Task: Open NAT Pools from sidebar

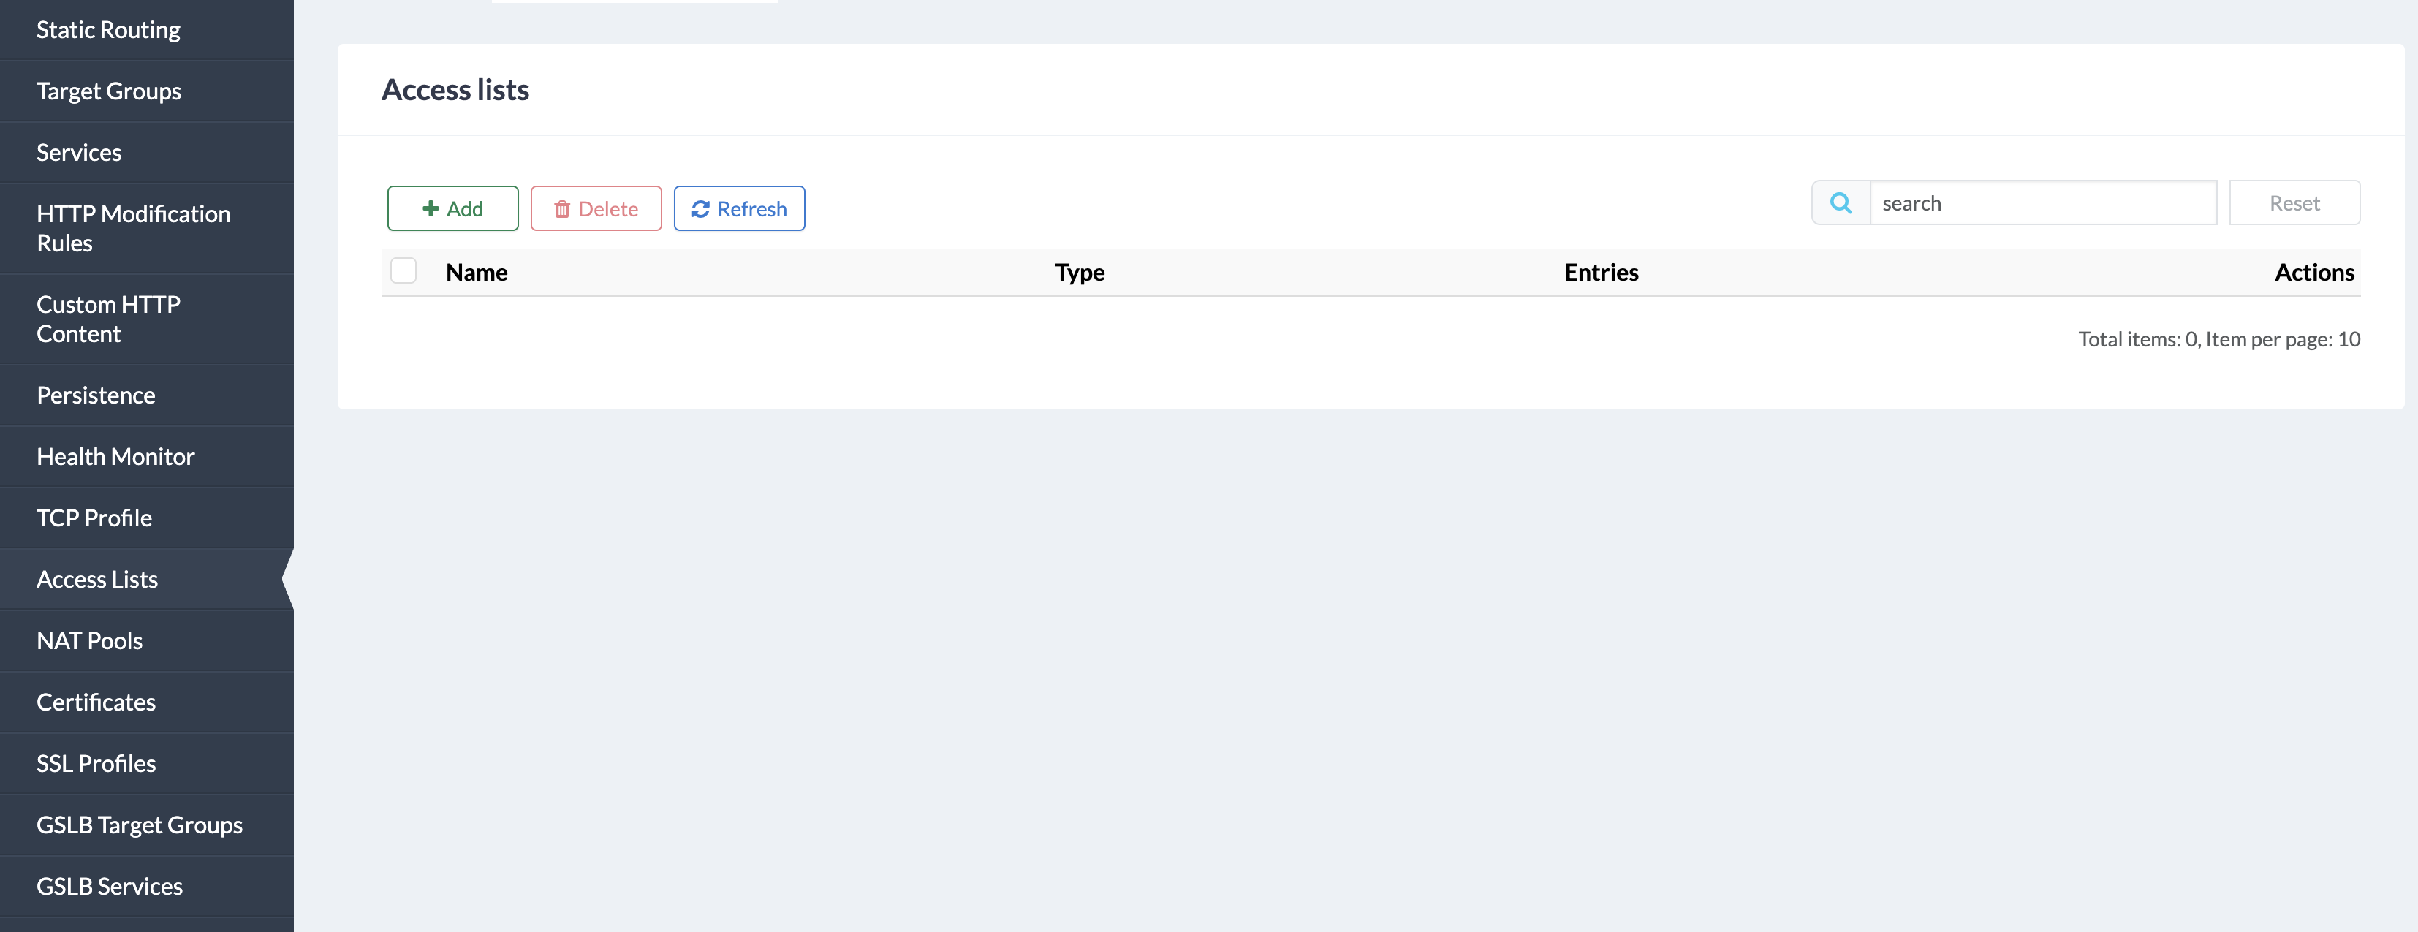Action: pos(89,641)
